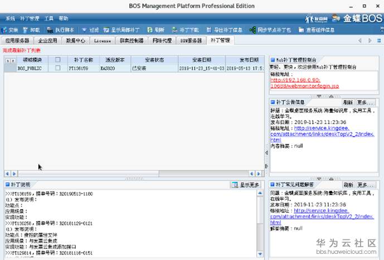
Task: Open the kingdee link in 补丁公告信息
Action: 322,134
